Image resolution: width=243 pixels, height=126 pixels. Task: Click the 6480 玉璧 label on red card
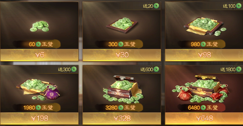(x=203, y=107)
